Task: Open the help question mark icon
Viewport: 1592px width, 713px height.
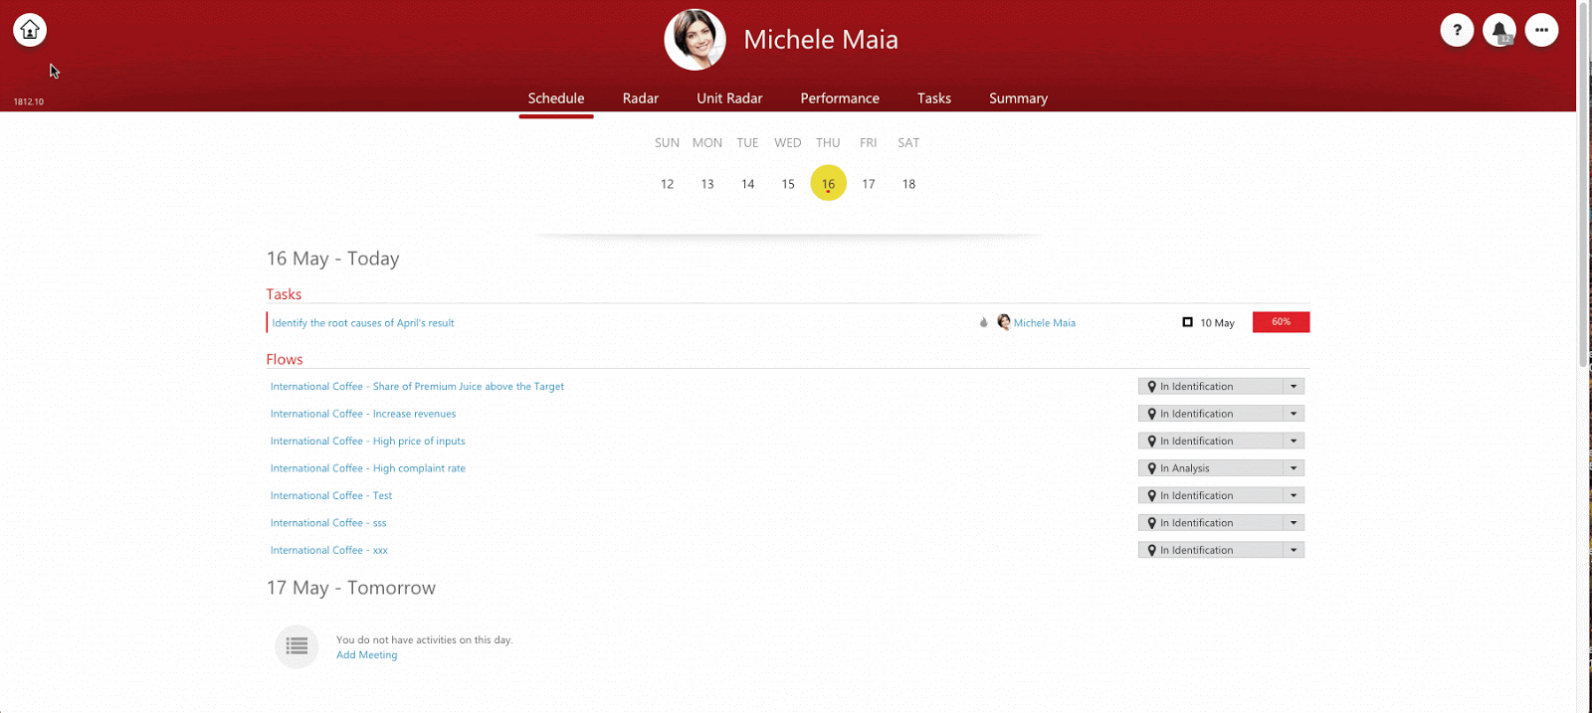Action: [1457, 30]
